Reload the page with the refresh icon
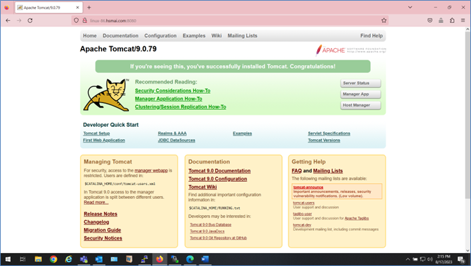 tap(30, 20)
